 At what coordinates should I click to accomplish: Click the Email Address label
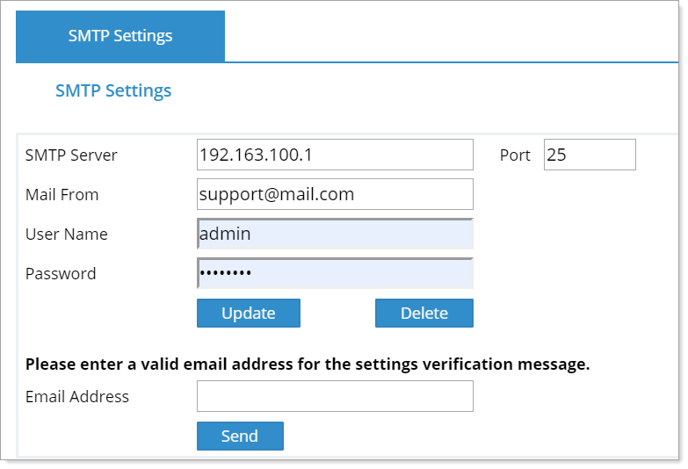(x=77, y=397)
